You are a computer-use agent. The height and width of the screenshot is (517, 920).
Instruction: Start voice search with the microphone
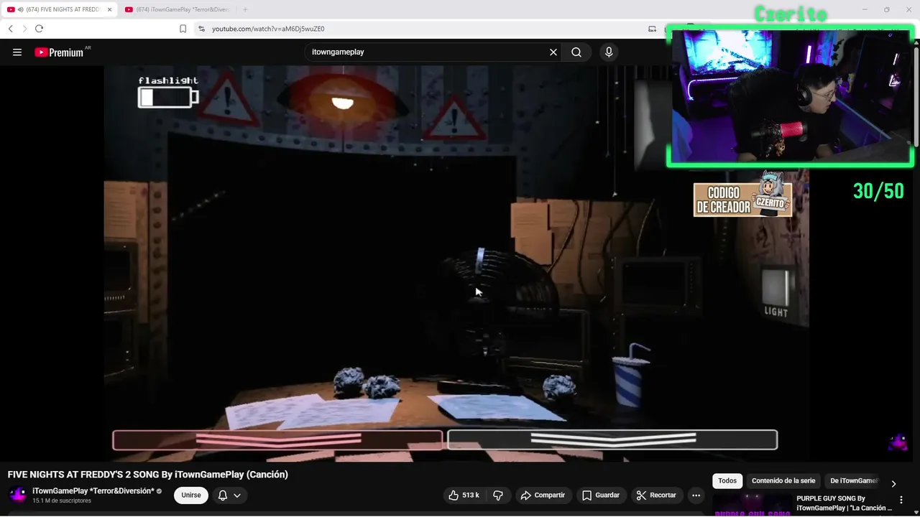coord(609,52)
